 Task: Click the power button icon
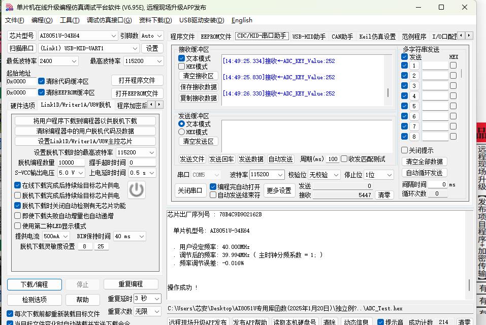(x=136, y=190)
